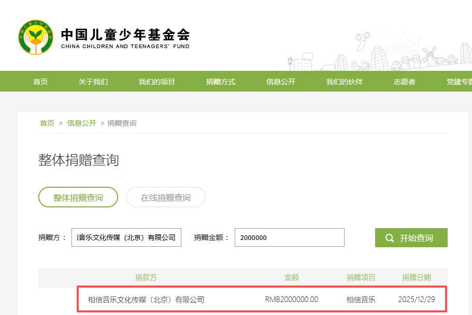The height and width of the screenshot is (315, 472).
Task: Select the 相信音乐文化传媒 result row donor name
Action: coord(146,299)
